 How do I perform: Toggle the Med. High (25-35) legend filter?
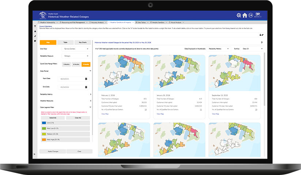click(x=65, y=139)
